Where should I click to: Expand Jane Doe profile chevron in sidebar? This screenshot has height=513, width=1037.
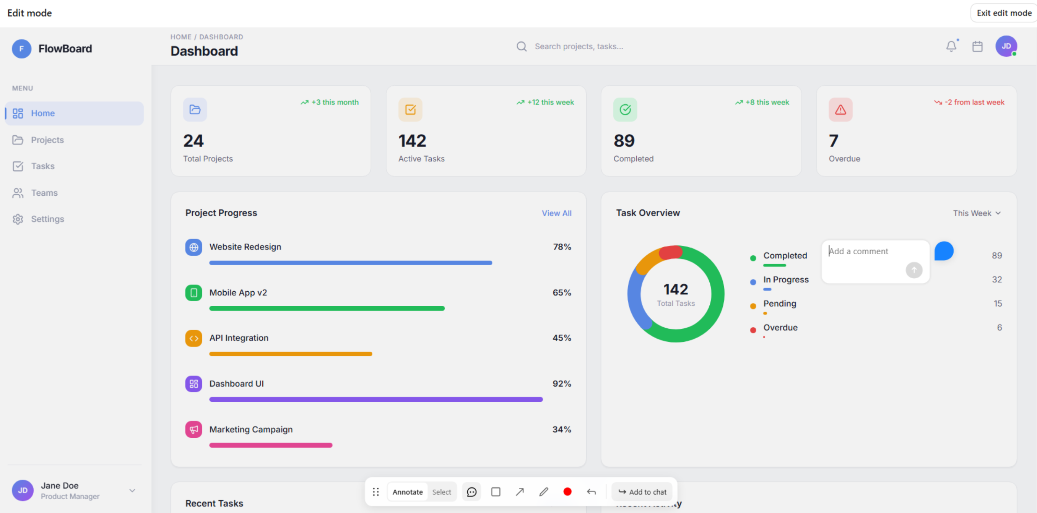pyautogui.click(x=132, y=490)
